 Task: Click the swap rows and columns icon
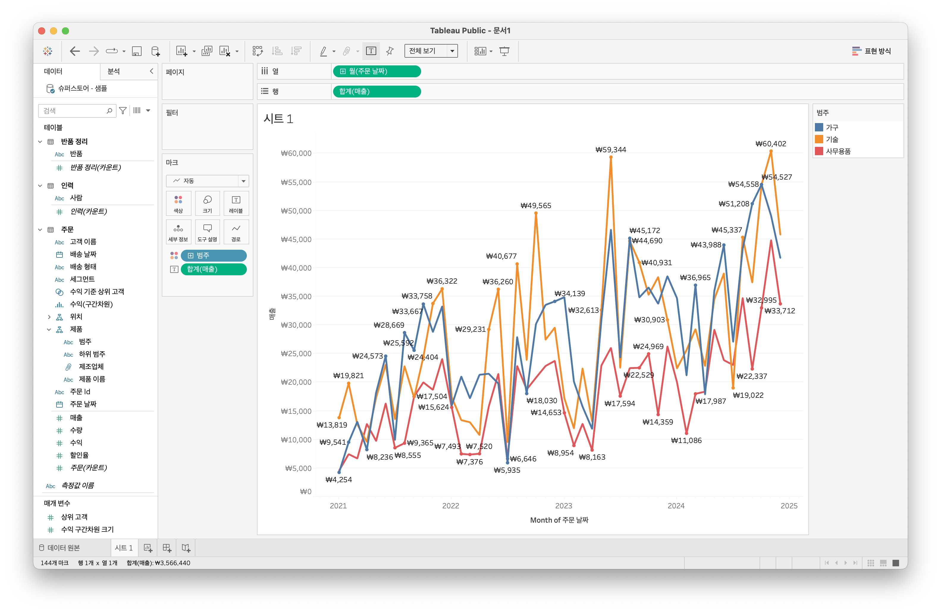[x=257, y=51]
